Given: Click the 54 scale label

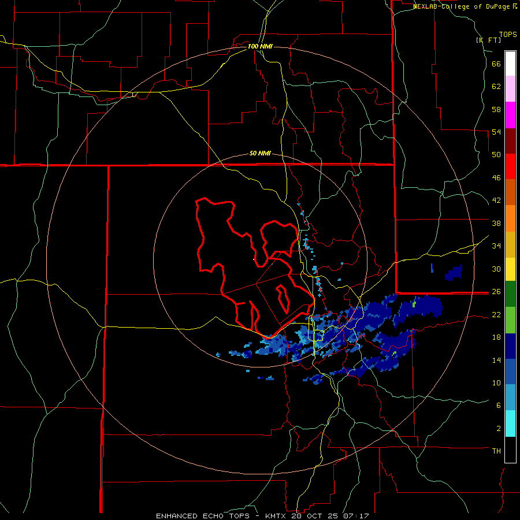Looking at the screenshot, I should [x=496, y=132].
